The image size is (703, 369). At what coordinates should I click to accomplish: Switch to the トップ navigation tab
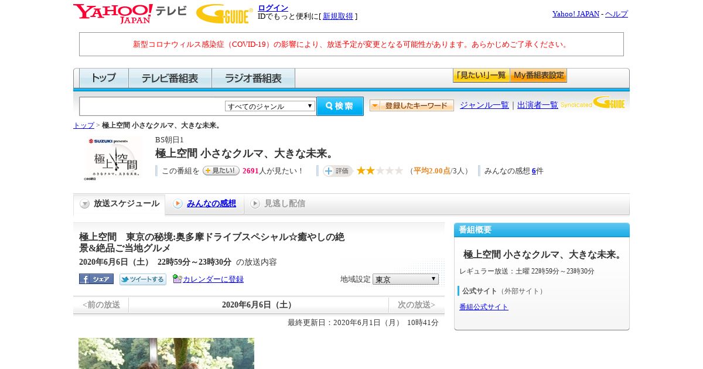pos(104,78)
